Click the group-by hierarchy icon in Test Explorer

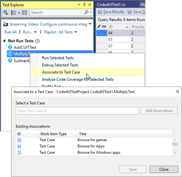coord(14,13)
